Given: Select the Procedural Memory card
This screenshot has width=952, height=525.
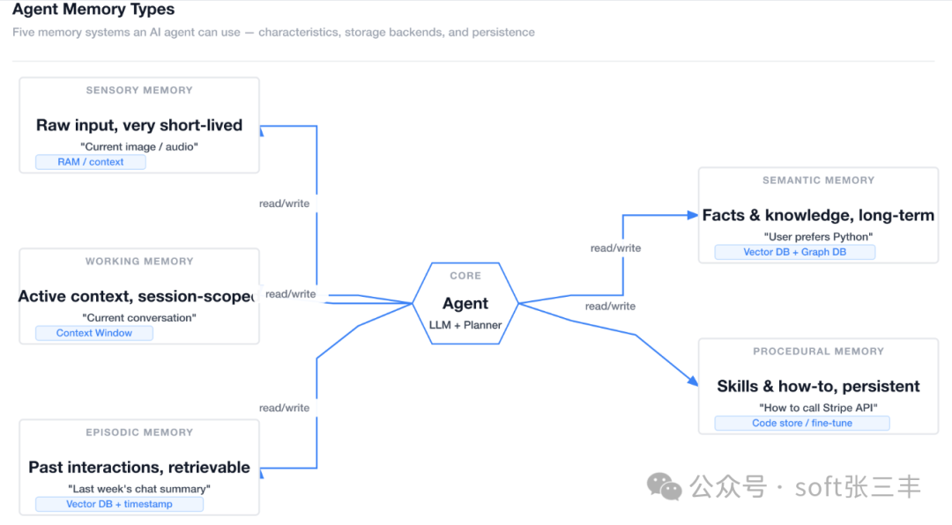Looking at the screenshot, I should [818, 386].
